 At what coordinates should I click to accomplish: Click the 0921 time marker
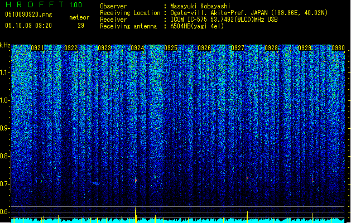coord(37,48)
